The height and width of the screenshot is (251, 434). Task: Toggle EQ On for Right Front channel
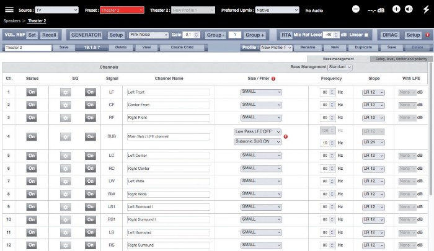pos(91,118)
